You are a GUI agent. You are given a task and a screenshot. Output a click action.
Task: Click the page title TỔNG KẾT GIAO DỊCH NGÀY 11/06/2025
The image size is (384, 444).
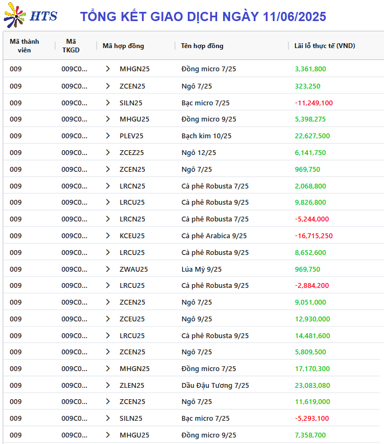click(203, 16)
